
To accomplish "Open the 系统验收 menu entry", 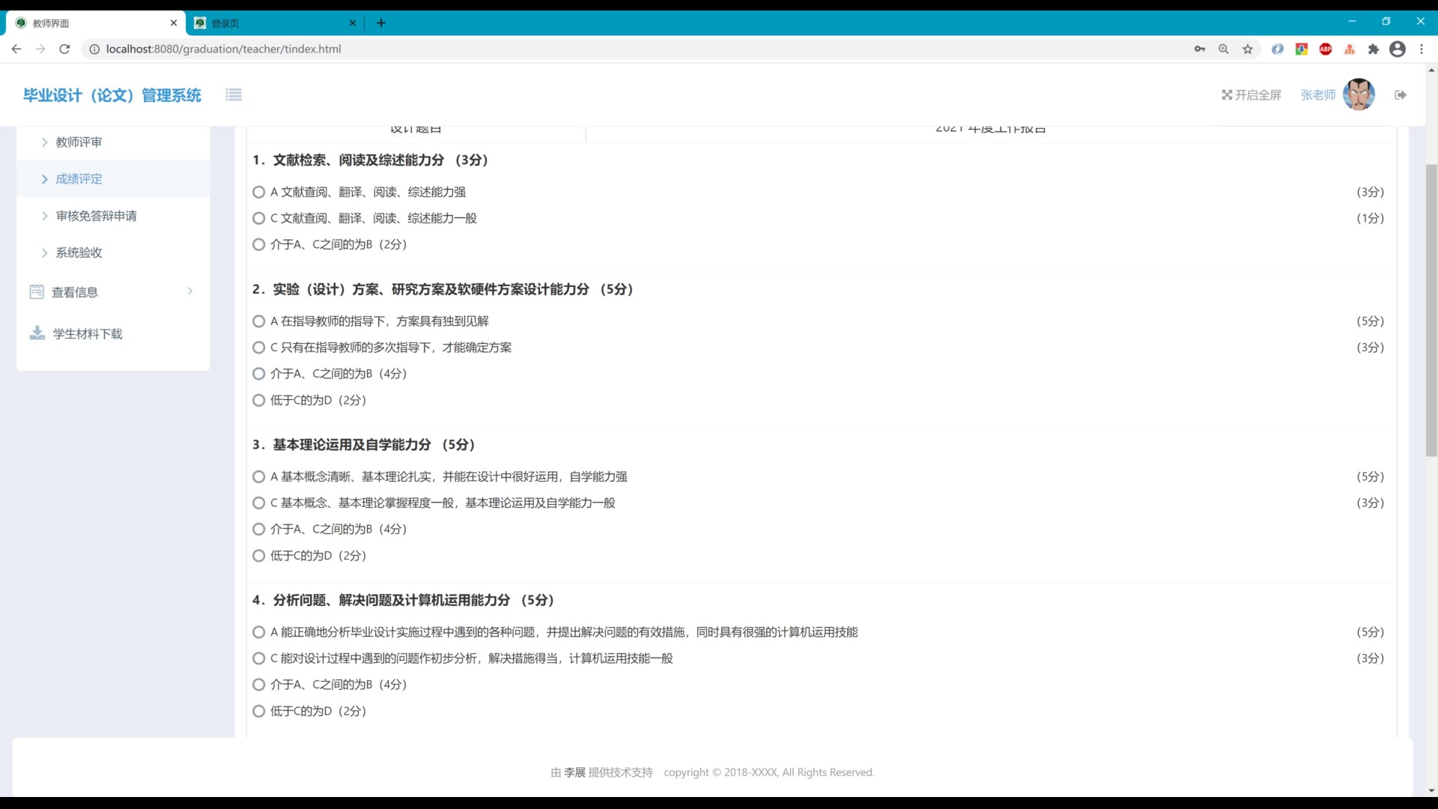I will pos(79,252).
